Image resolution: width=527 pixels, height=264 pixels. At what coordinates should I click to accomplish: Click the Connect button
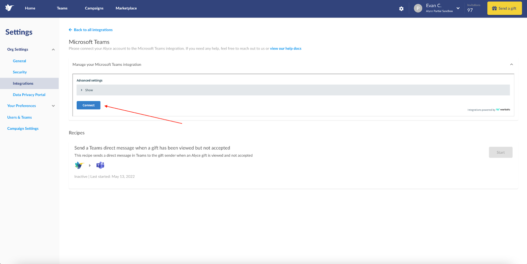(x=89, y=105)
